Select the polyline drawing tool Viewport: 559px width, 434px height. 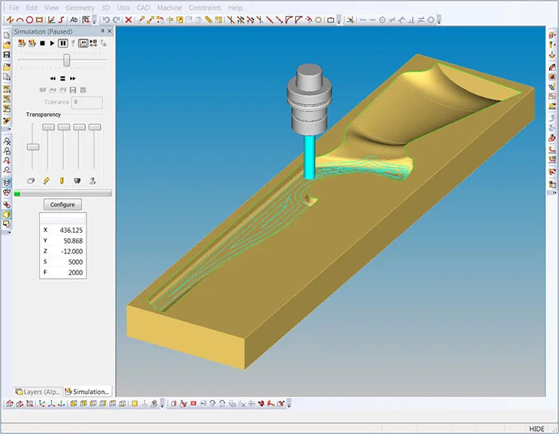[11, 20]
